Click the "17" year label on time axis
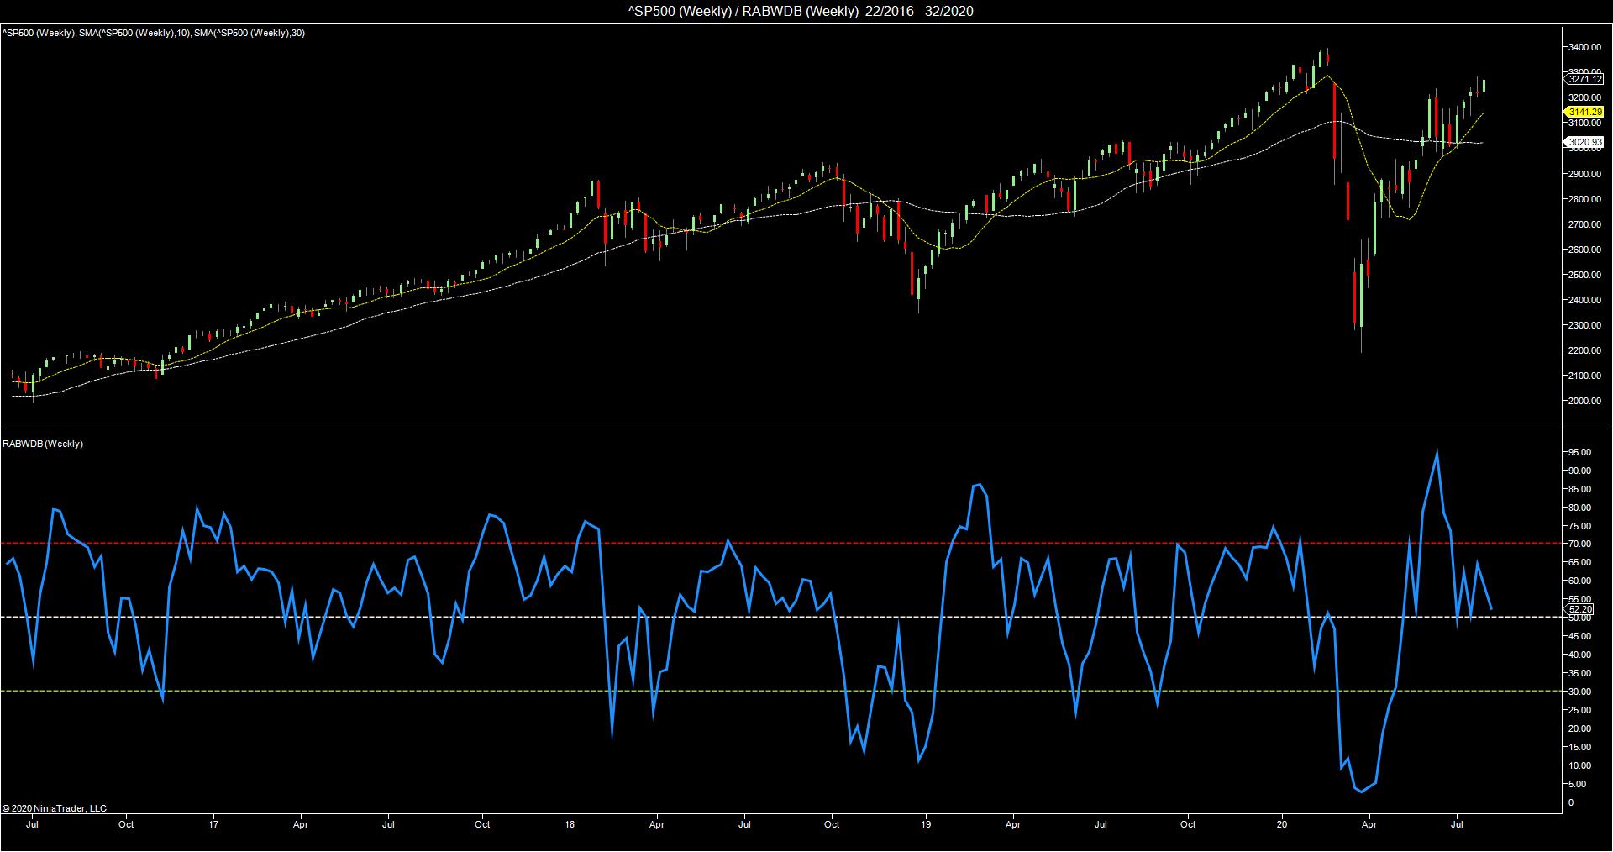 tap(213, 824)
